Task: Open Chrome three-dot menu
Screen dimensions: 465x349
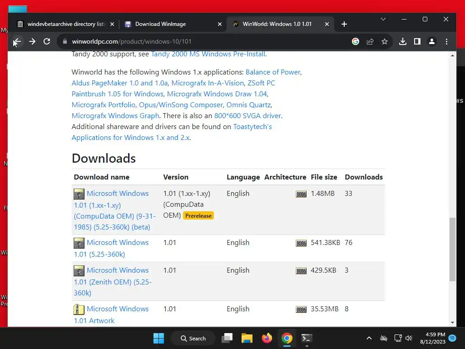Action: point(446,41)
